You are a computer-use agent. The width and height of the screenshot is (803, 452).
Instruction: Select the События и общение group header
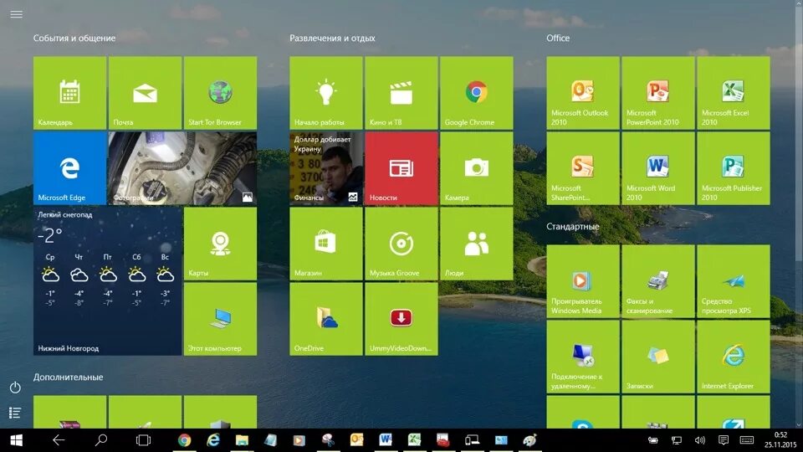point(74,38)
